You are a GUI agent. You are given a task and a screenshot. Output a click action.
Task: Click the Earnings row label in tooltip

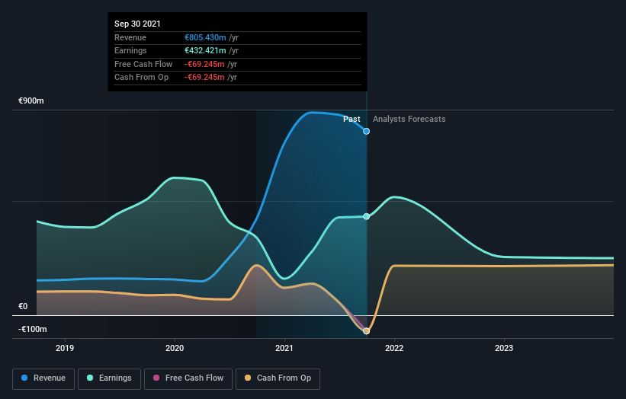coord(130,50)
